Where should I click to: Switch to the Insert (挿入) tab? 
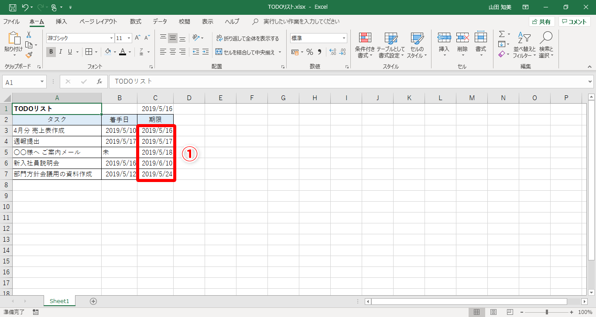click(x=62, y=22)
